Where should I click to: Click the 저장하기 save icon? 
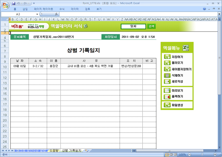click(x=167, y=56)
